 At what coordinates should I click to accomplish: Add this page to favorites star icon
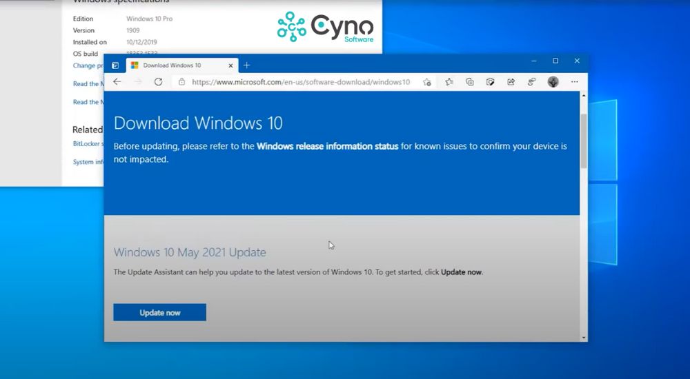click(x=427, y=82)
